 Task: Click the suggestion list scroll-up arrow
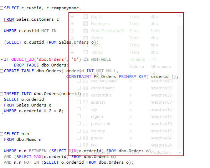pos(180,16)
